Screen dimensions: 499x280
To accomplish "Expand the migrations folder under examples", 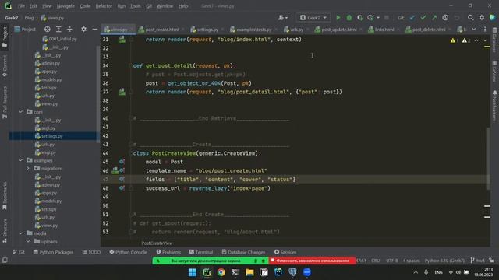I will [x=28, y=169].
